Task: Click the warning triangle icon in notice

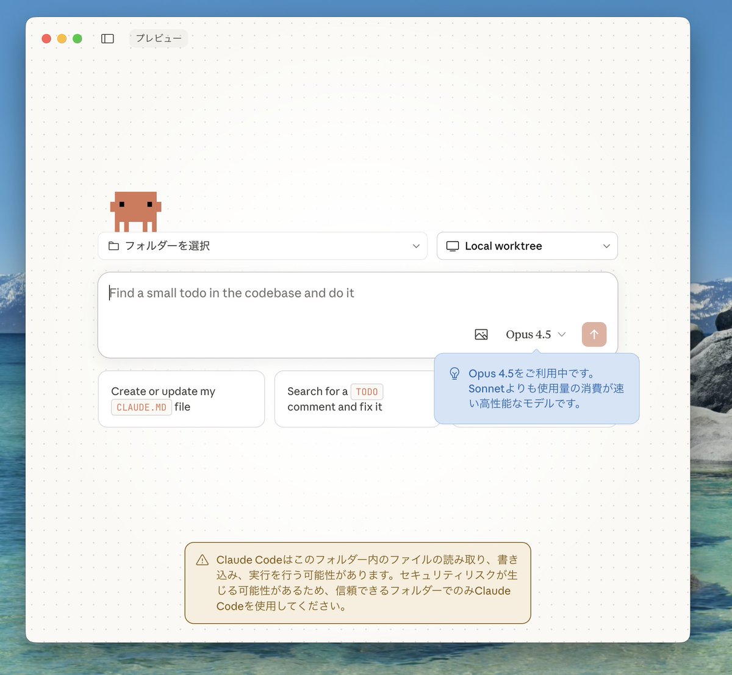Action: pyautogui.click(x=203, y=560)
